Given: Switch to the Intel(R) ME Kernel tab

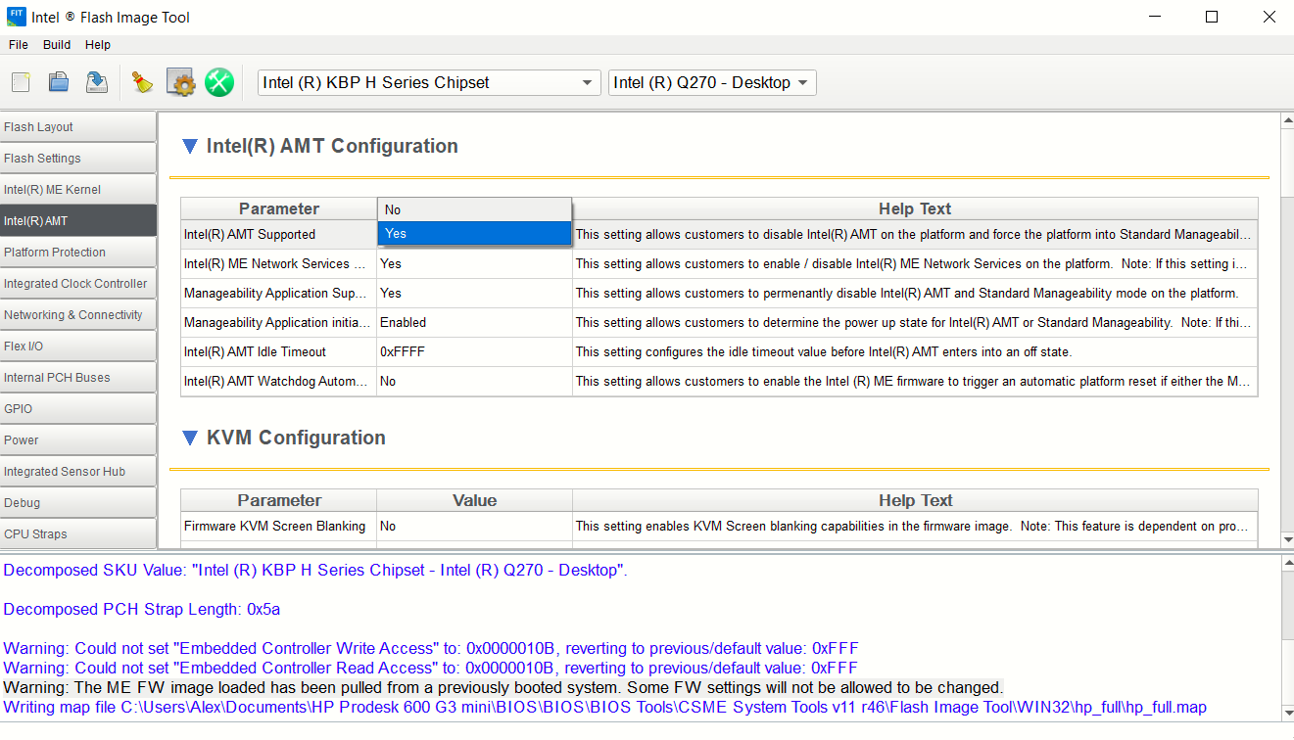Looking at the screenshot, I should pyautogui.click(x=78, y=190).
